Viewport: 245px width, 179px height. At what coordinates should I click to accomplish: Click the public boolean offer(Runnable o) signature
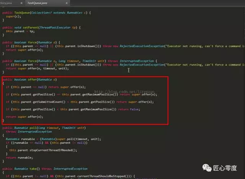pos(29,79)
